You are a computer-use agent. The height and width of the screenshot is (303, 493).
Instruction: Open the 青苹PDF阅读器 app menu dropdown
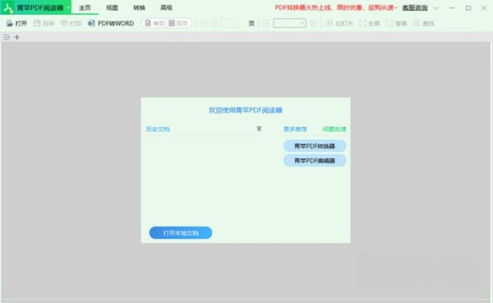click(68, 8)
